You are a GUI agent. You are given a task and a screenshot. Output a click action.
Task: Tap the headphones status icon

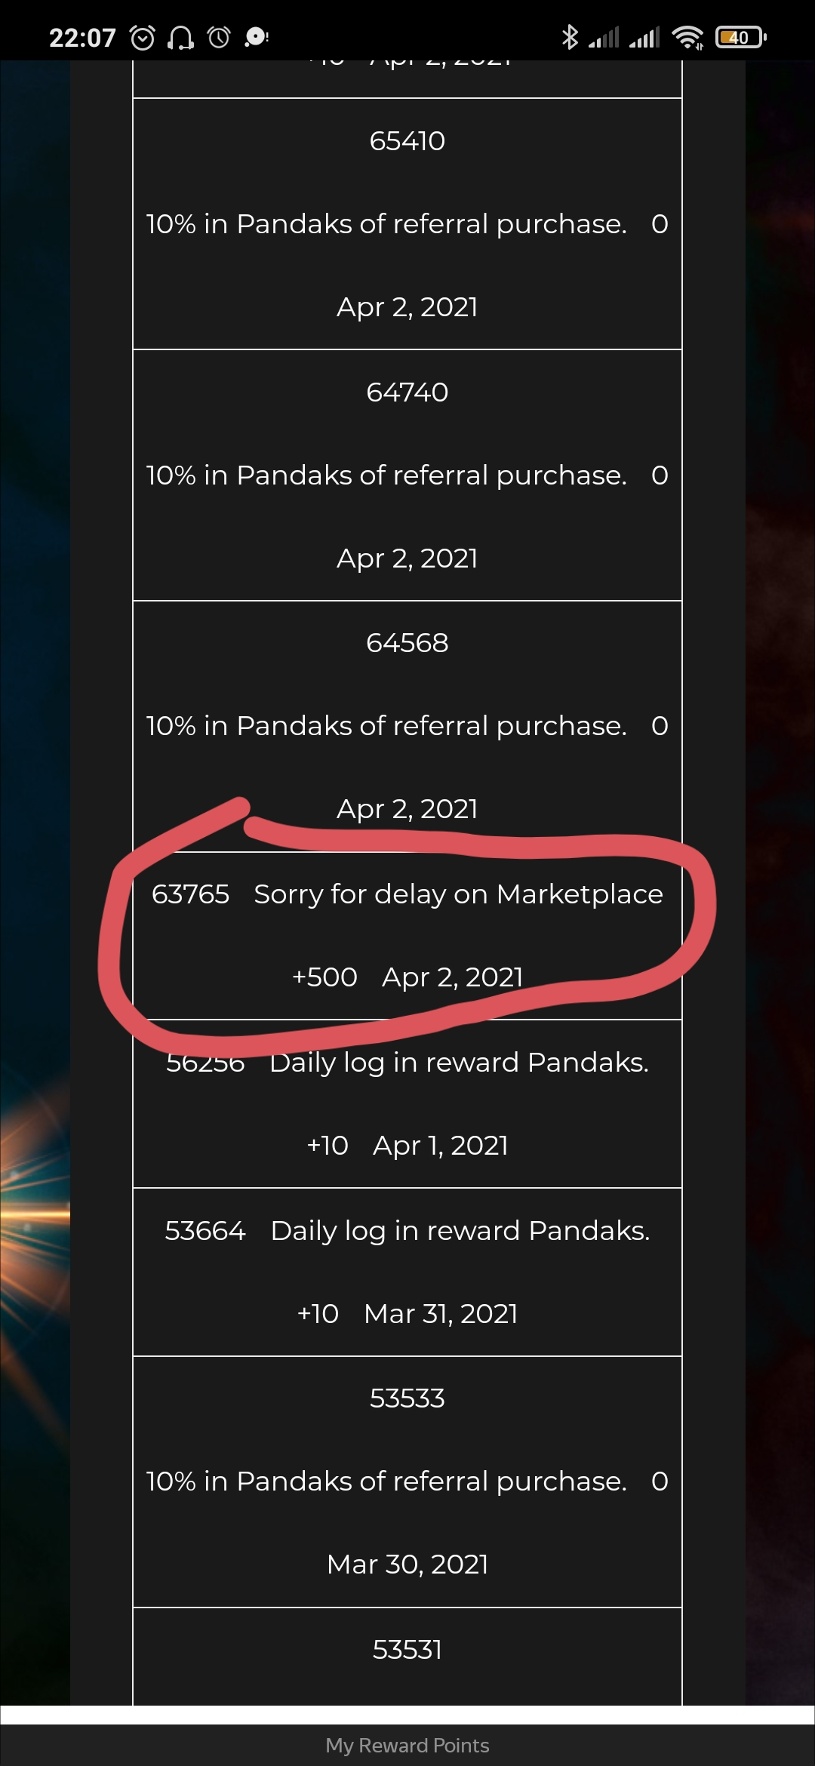[x=180, y=37]
